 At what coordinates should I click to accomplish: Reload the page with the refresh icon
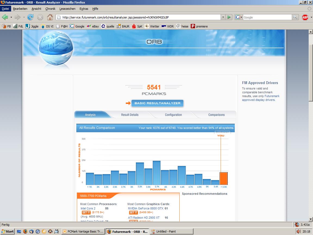(30, 17)
